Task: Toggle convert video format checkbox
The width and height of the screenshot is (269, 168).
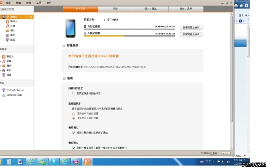Action: pyautogui.click(x=74, y=148)
